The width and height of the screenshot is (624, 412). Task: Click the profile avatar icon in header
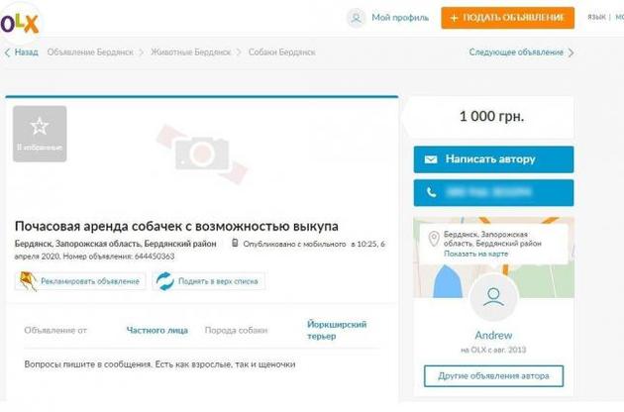[356, 18]
